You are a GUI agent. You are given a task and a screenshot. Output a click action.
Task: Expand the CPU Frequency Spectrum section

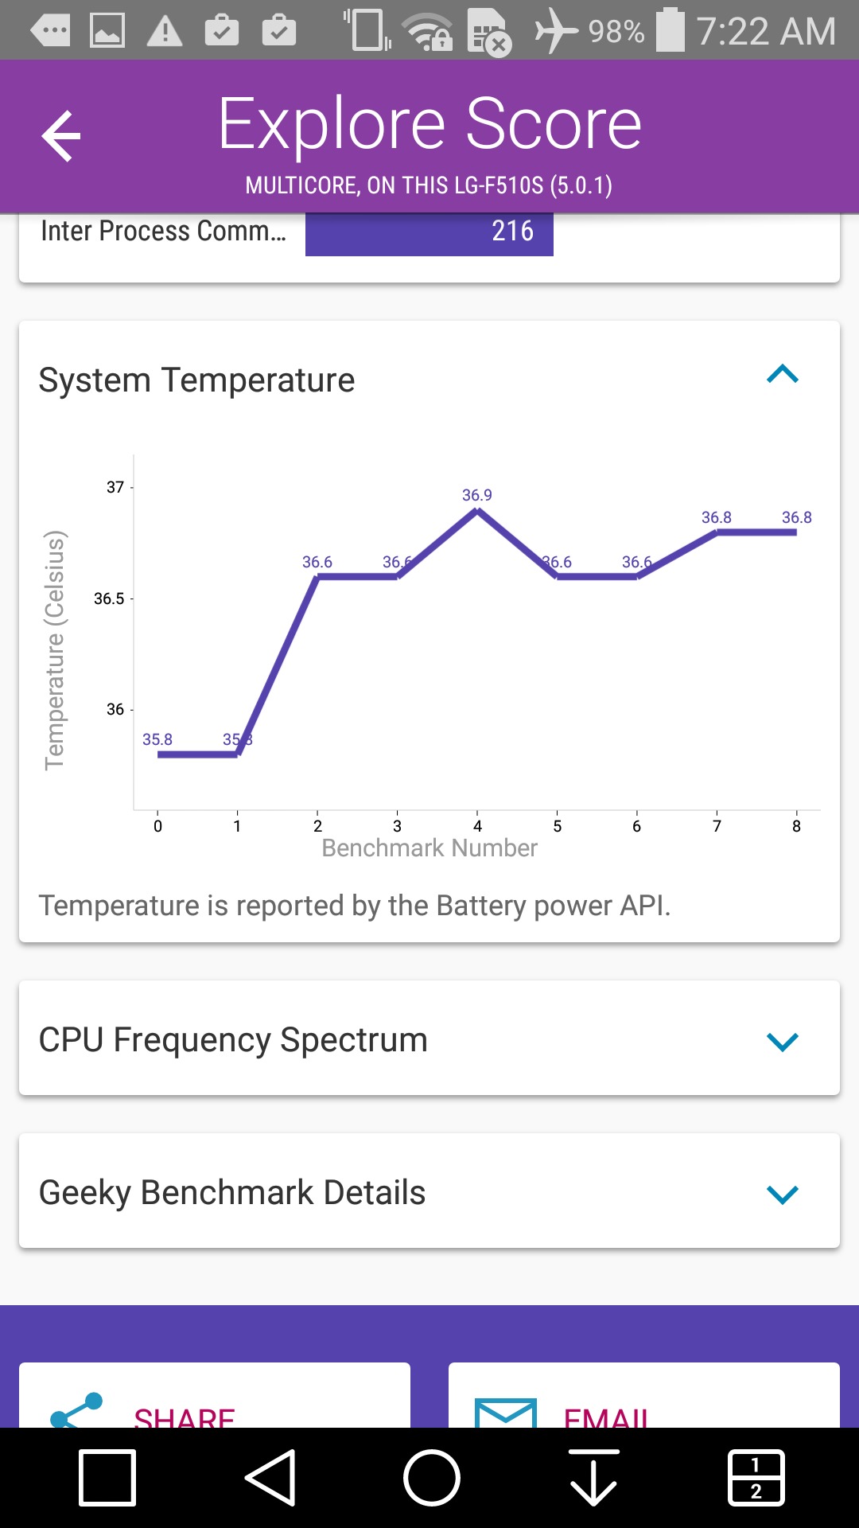pos(783,1041)
